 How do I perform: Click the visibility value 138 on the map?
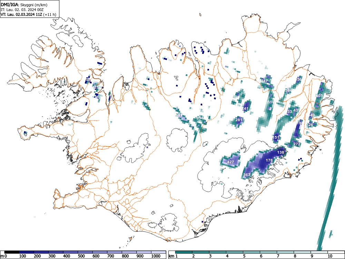click(280, 152)
